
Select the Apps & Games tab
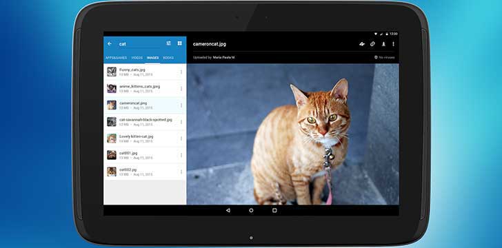pyautogui.click(x=117, y=58)
